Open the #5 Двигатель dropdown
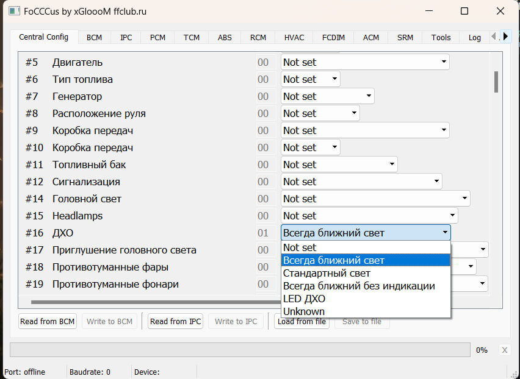The width and height of the screenshot is (520, 379). (365, 62)
